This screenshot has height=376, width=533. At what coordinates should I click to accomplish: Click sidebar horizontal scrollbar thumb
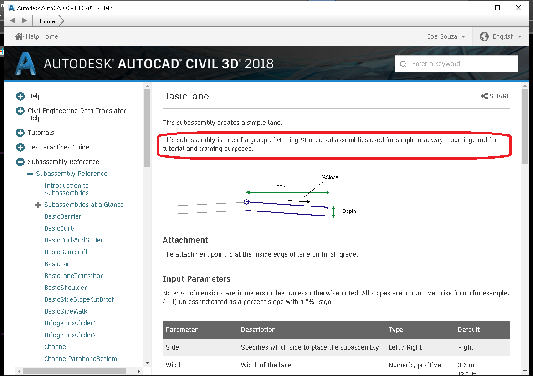74,371
